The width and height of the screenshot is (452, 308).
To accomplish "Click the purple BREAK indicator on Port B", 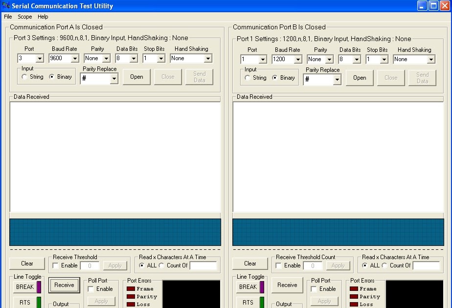I will tap(262, 286).
